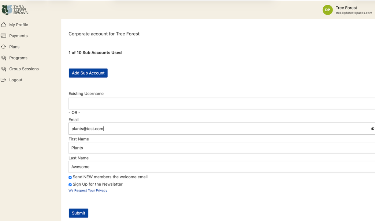Screen dimensions: 375x221
Task: Click the trees@forestspaces.com email text
Action: click(x=354, y=13)
